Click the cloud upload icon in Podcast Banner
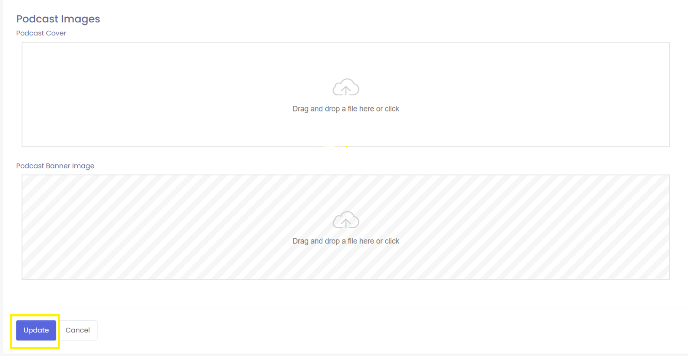 click(346, 220)
